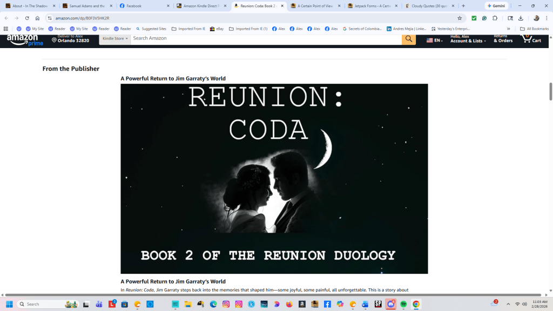Click the Deliver to Orlando 32820 link
553x311 pixels.
(x=70, y=39)
